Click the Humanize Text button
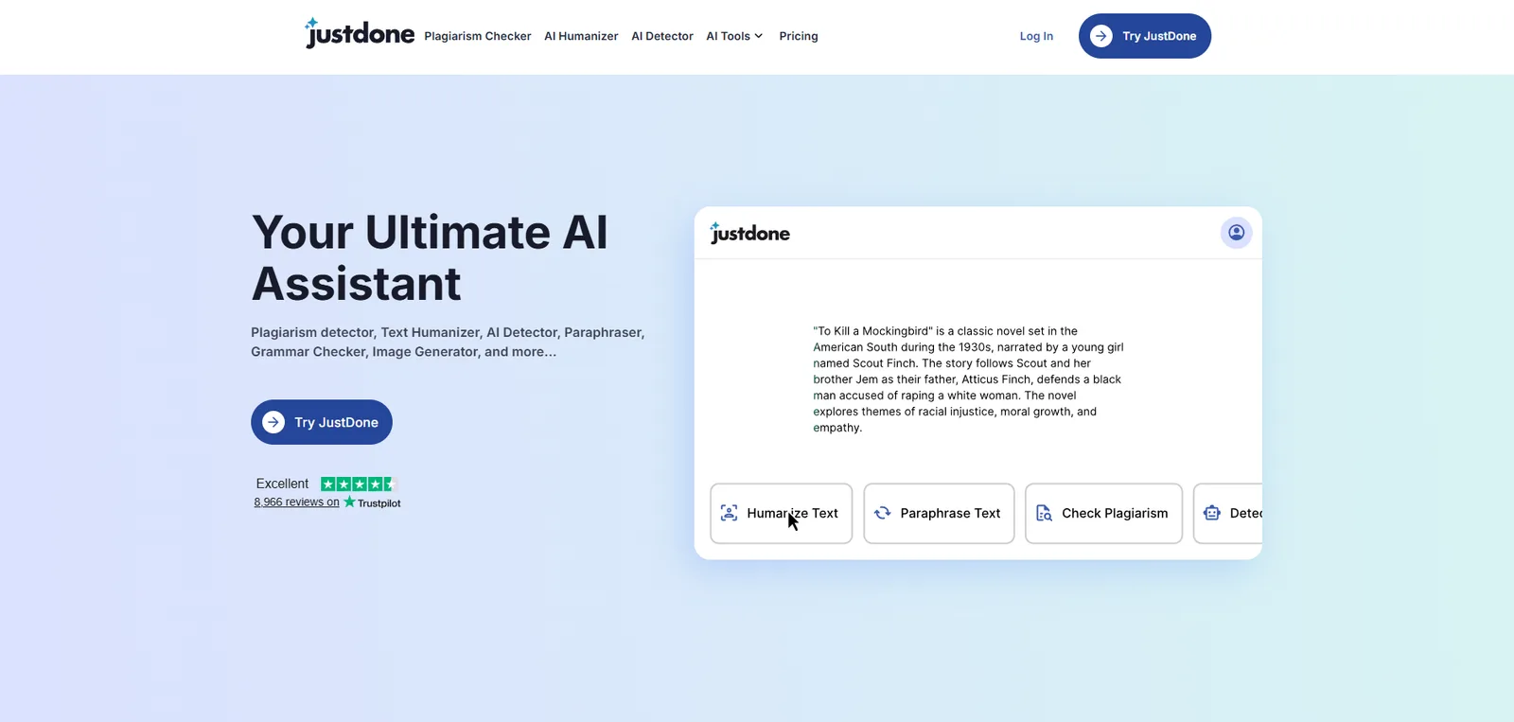Viewport: 1514px width, 722px height. click(x=782, y=514)
